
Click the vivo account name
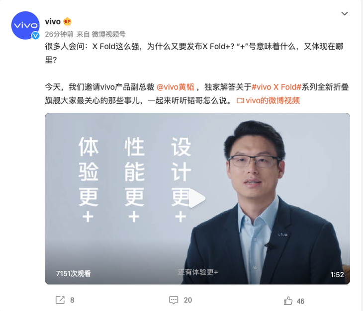click(x=53, y=21)
